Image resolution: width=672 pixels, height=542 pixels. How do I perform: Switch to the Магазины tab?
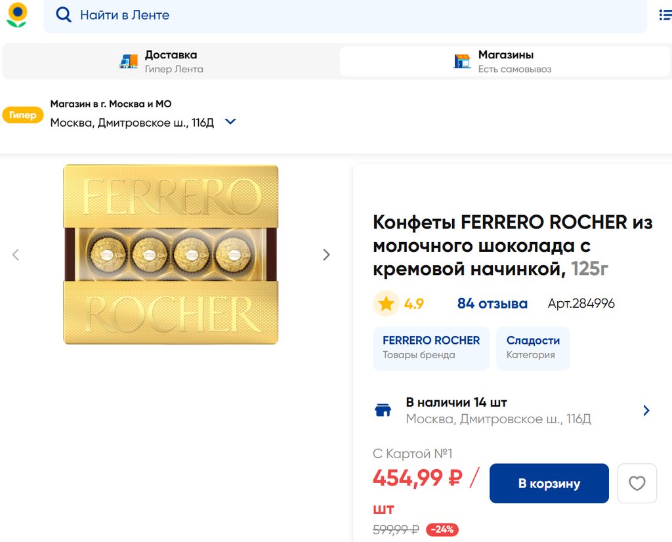[x=505, y=62]
